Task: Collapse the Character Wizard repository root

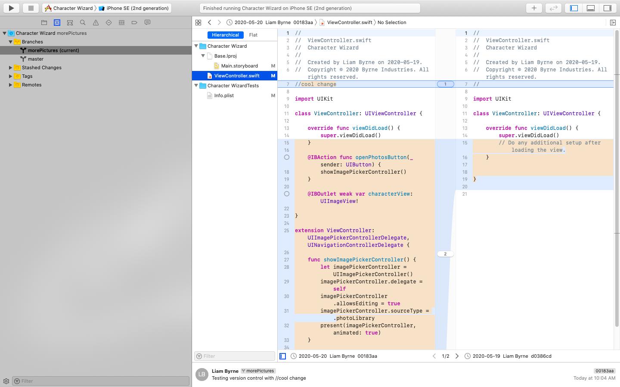Action: (4, 33)
